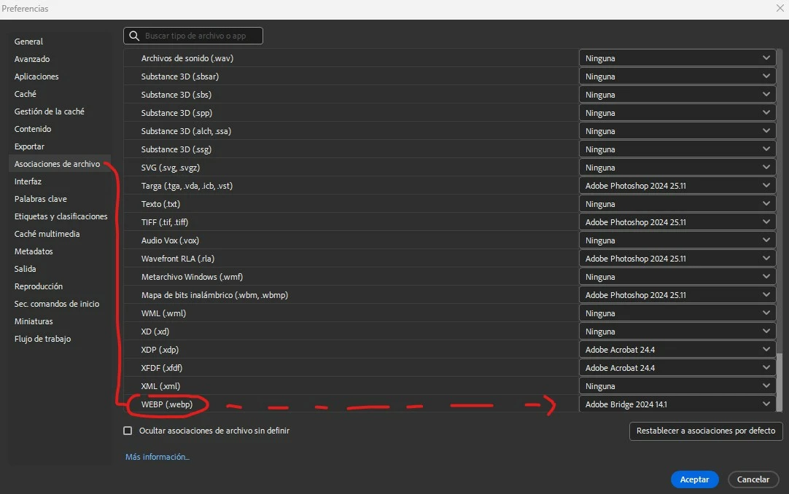Click Aceptar to confirm preferences
The image size is (789, 494).
[694, 479]
